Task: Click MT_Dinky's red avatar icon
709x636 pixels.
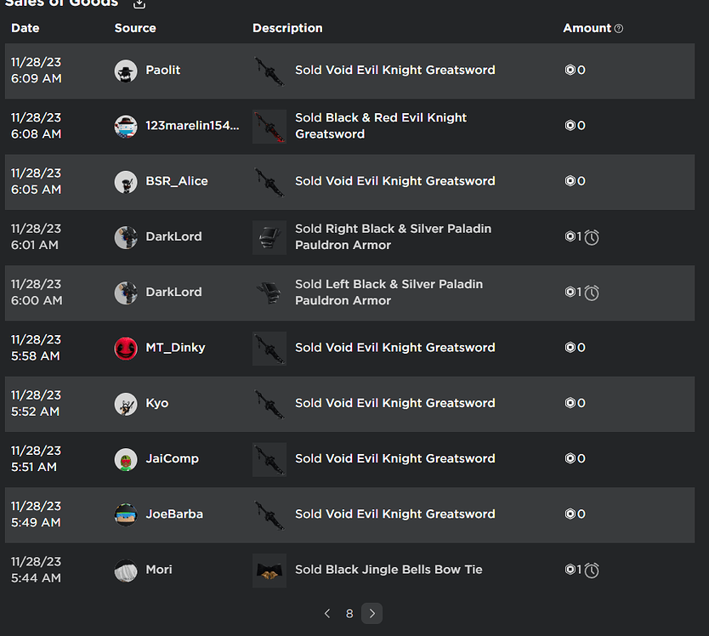Action: click(126, 349)
